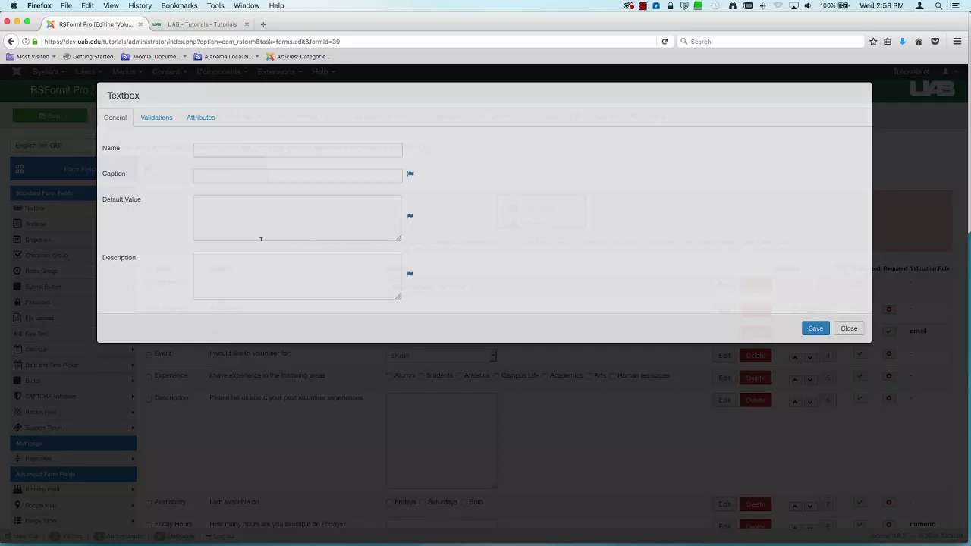Viewport: 971px width, 546px height.
Task: Select the Saturdays radio option
Action: click(x=423, y=502)
